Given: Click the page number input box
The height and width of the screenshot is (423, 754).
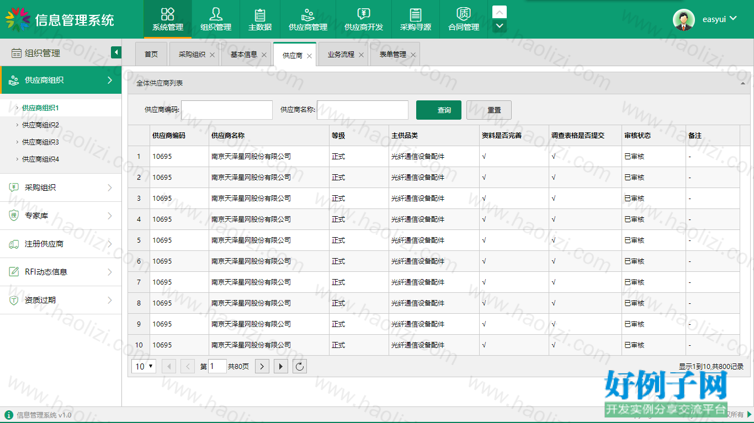Looking at the screenshot, I should tap(217, 366).
